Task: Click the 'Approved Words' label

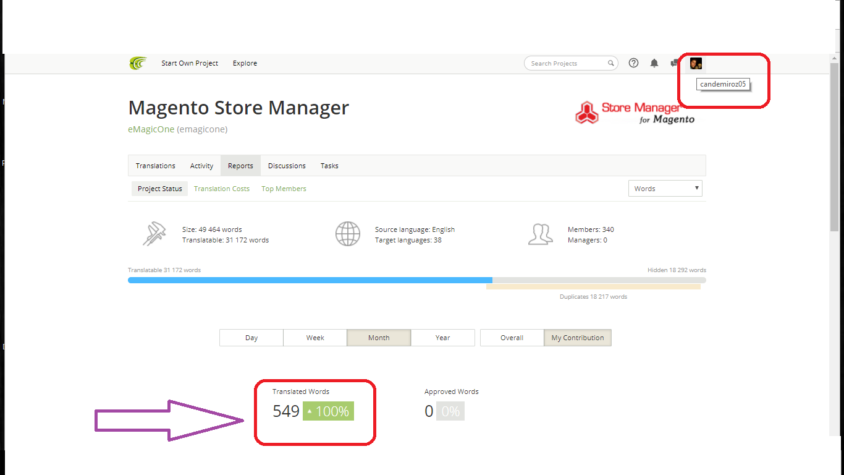Action: click(452, 392)
